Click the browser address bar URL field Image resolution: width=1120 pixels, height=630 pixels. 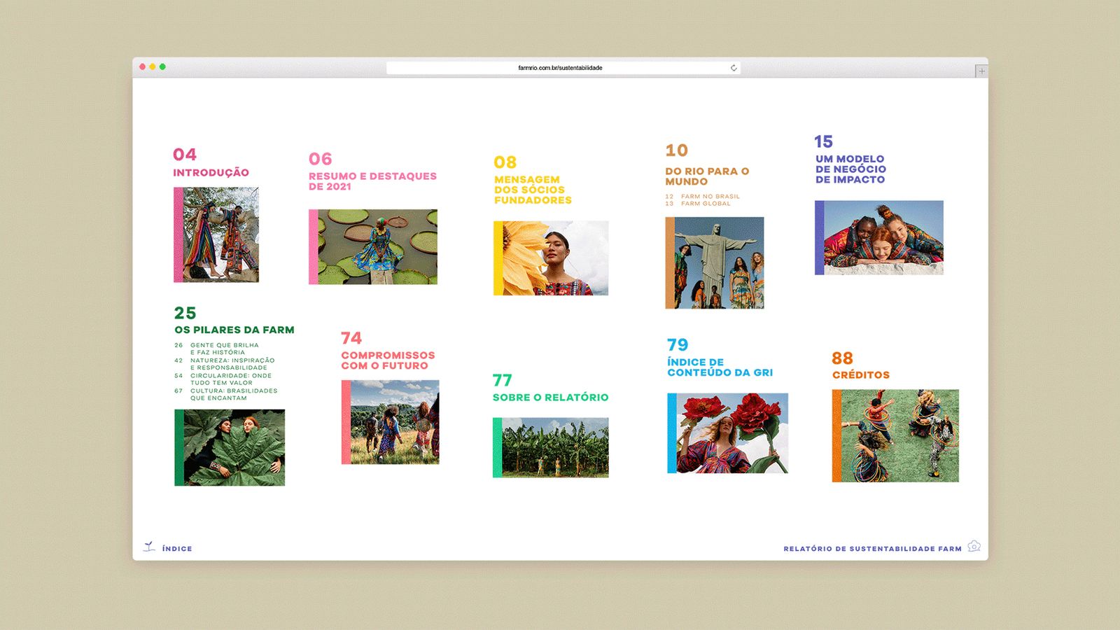(x=563, y=68)
